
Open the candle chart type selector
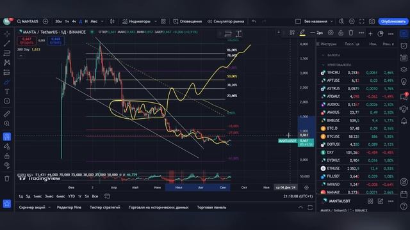point(112,21)
